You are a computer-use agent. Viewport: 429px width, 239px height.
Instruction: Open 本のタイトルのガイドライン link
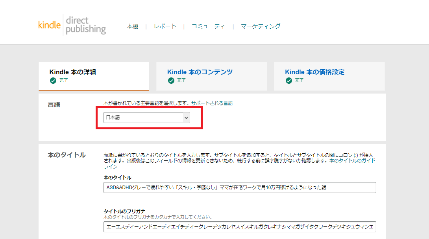pyautogui.click(x=352, y=161)
